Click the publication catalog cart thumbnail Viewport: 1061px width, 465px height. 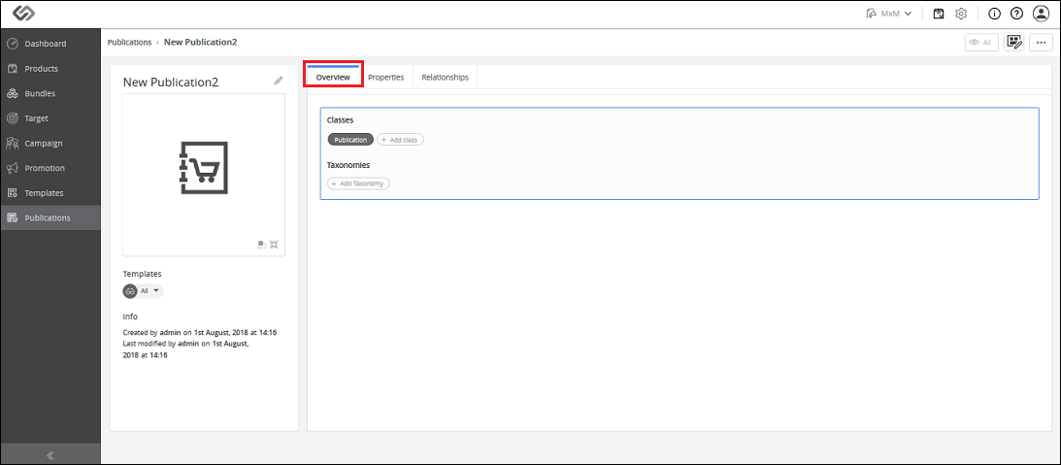click(204, 169)
